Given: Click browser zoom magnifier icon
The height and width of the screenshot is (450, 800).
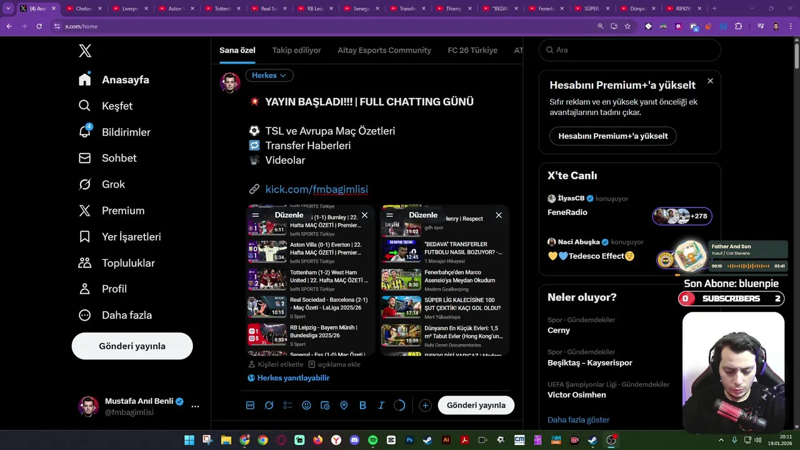Looking at the screenshot, I should pos(601,26).
